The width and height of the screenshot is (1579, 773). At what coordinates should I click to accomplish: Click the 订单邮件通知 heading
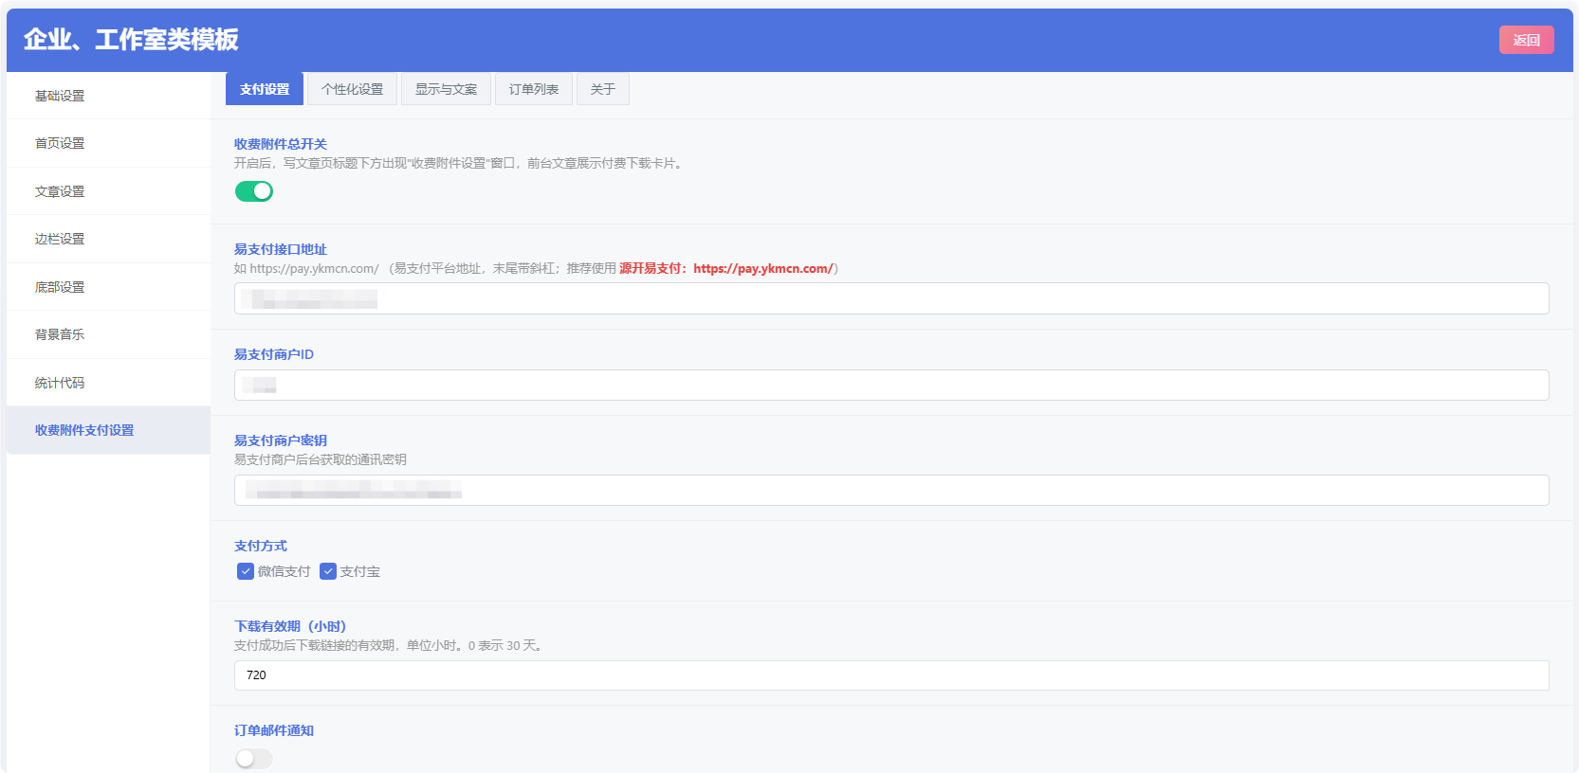(274, 730)
